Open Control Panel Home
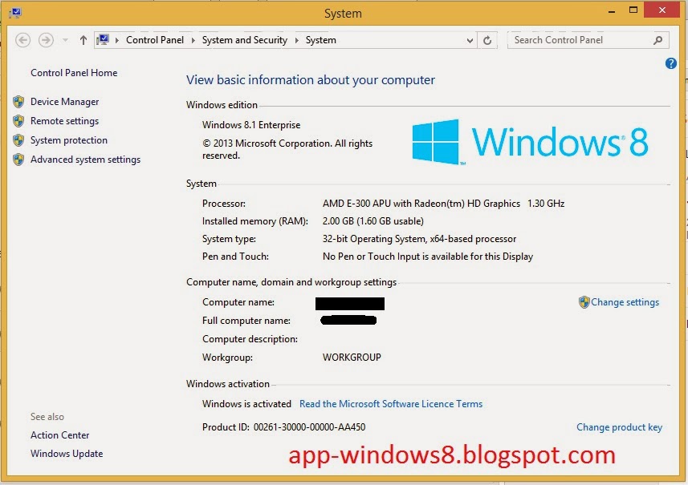The width and height of the screenshot is (688, 485). pyautogui.click(x=74, y=73)
